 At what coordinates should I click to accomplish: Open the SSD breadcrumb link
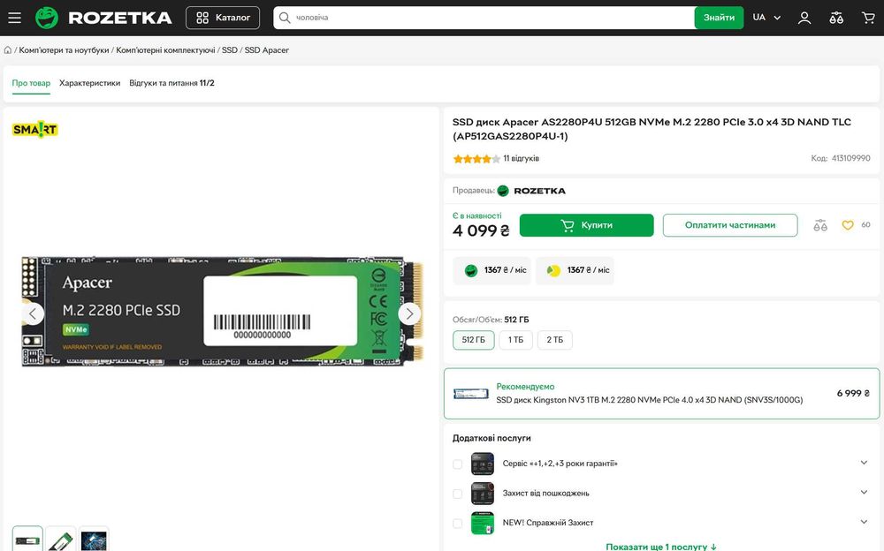tap(230, 50)
